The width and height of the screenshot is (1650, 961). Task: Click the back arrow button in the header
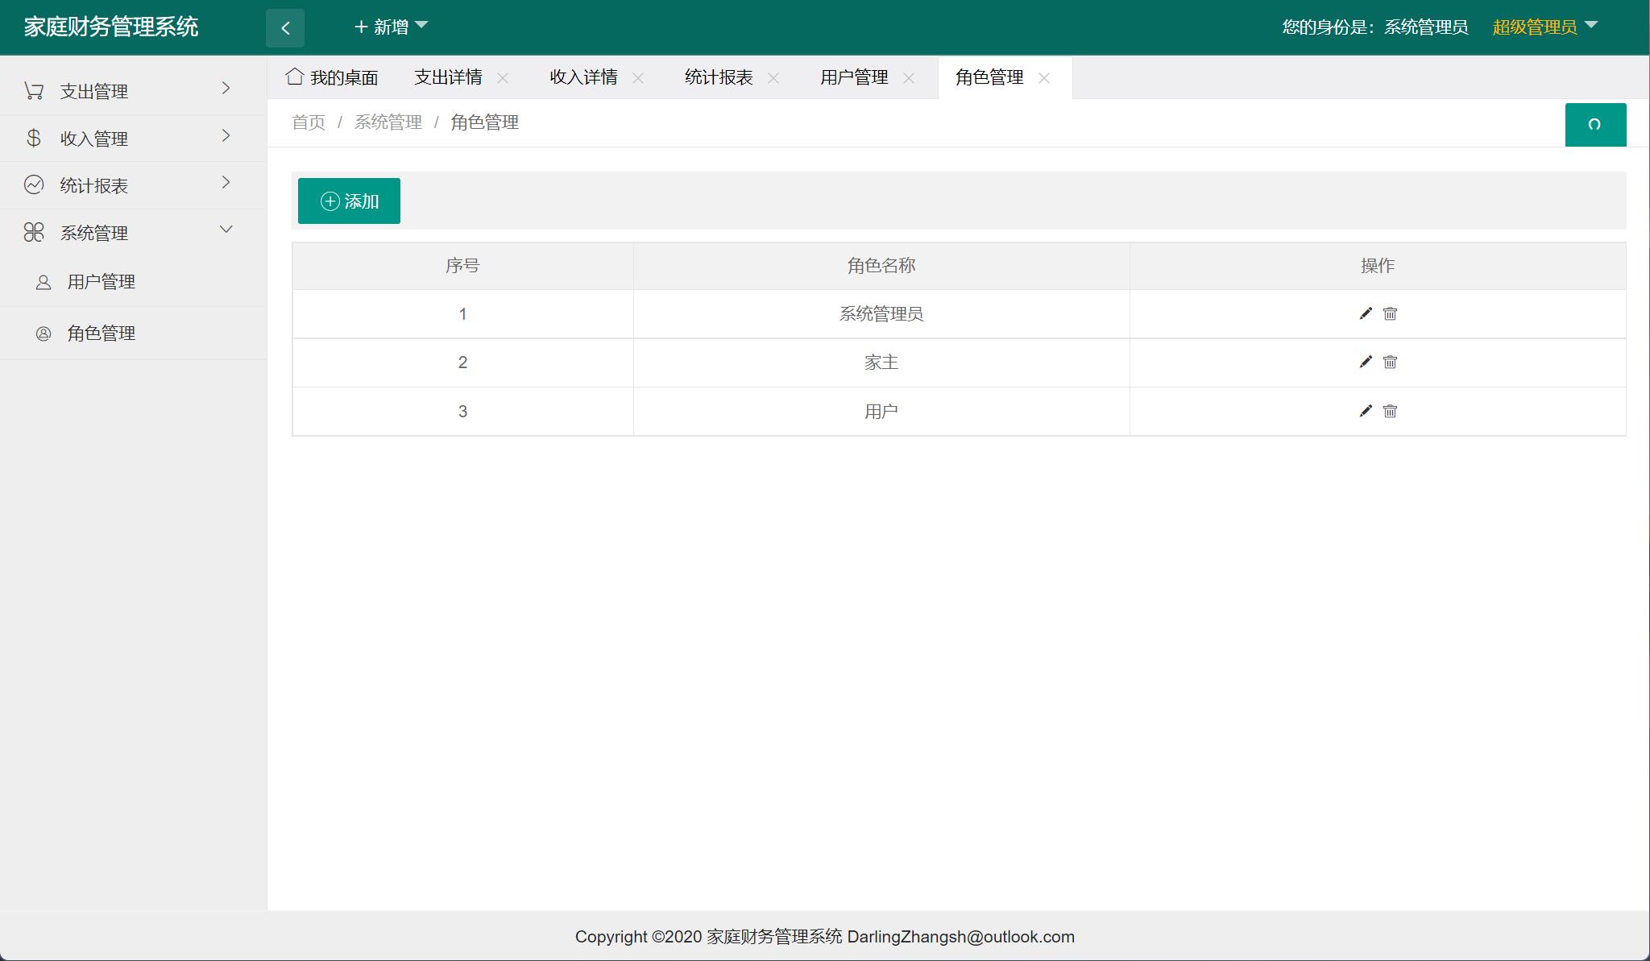click(x=286, y=27)
